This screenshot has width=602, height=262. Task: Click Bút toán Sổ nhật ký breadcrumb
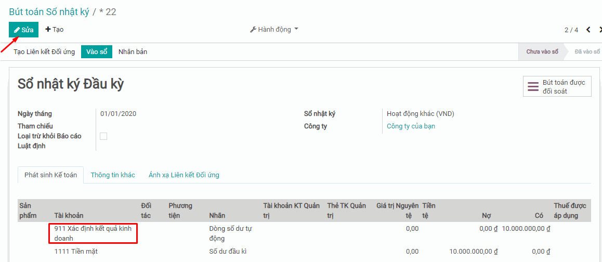[49, 12]
